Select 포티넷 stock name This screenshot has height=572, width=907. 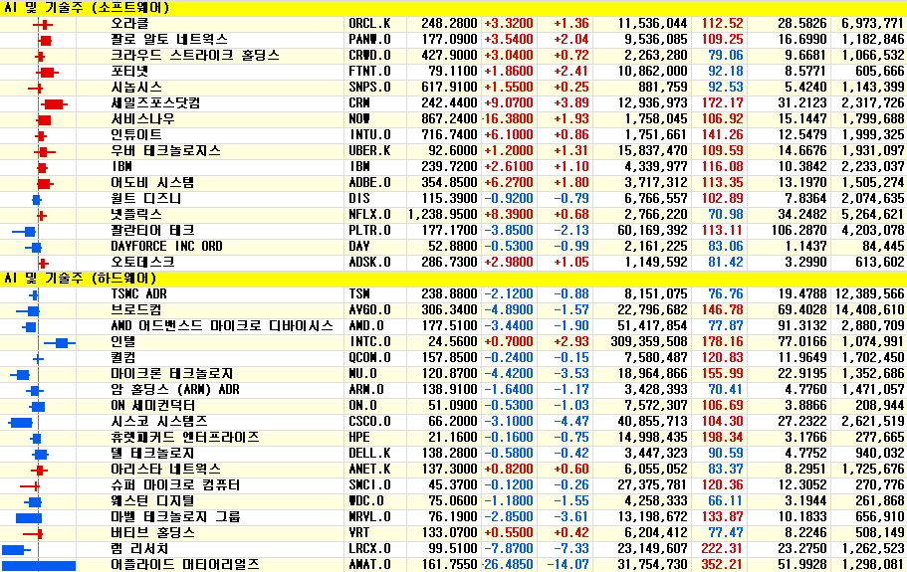[x=130, y=72]
